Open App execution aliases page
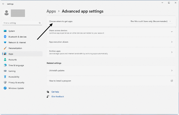 click(x=111, y=42)
